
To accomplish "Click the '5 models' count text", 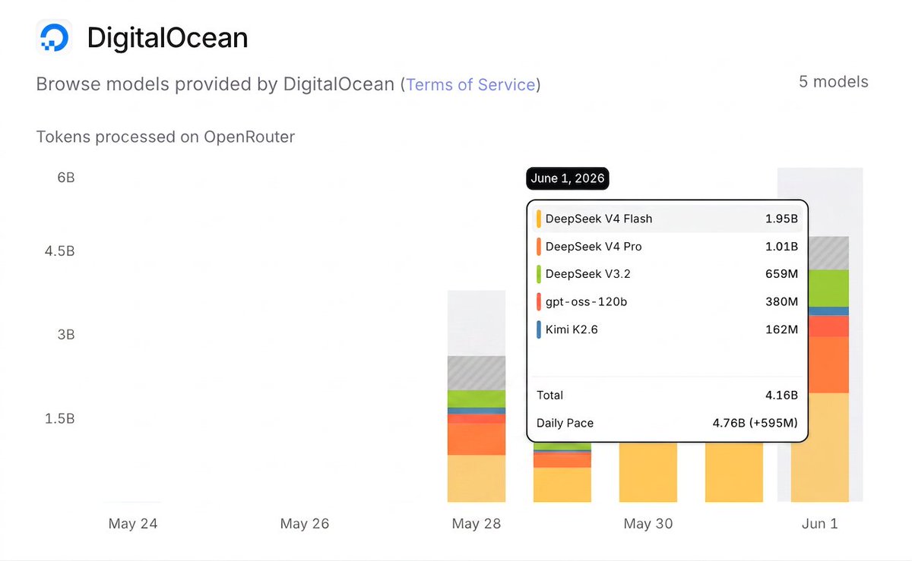I will pos(833,82).
